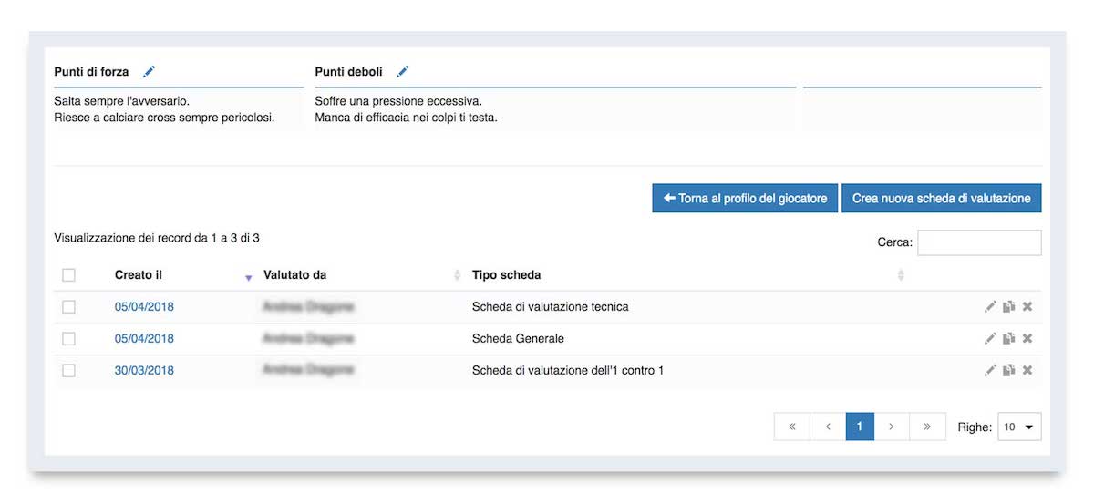This screenshot has height=504, width=1094.
Task: Edit the 30/03/2018 evaluation record
Action: point(990,371)
